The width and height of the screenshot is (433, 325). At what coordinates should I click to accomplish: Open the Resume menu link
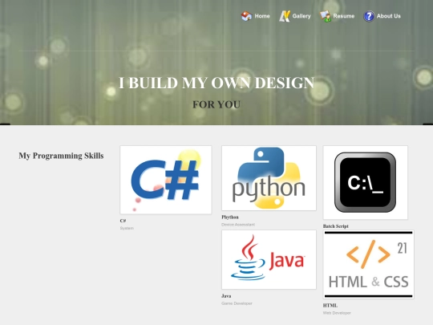tap(343, 16)
